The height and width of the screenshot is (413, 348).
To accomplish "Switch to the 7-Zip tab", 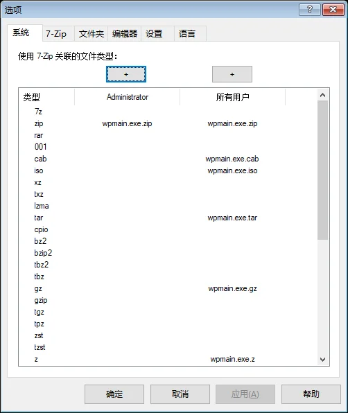I will click(x=58, y=34).
